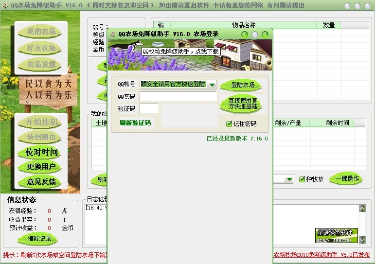
Task: Click 物品名称 column header
Action: 244,25
